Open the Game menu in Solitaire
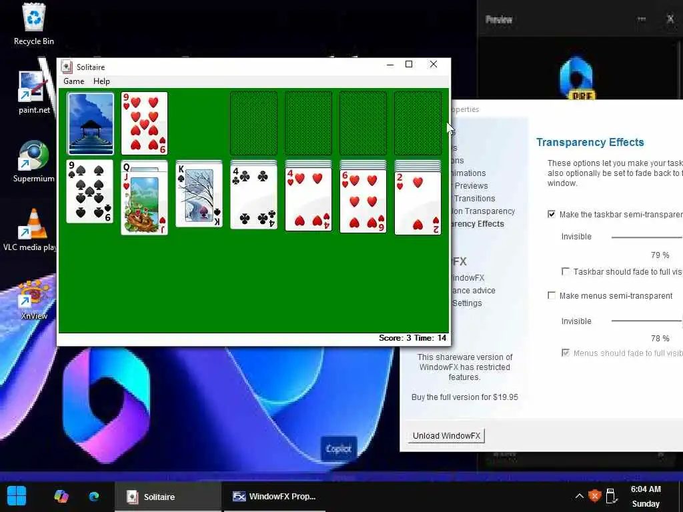 click(x=73, y=81)
